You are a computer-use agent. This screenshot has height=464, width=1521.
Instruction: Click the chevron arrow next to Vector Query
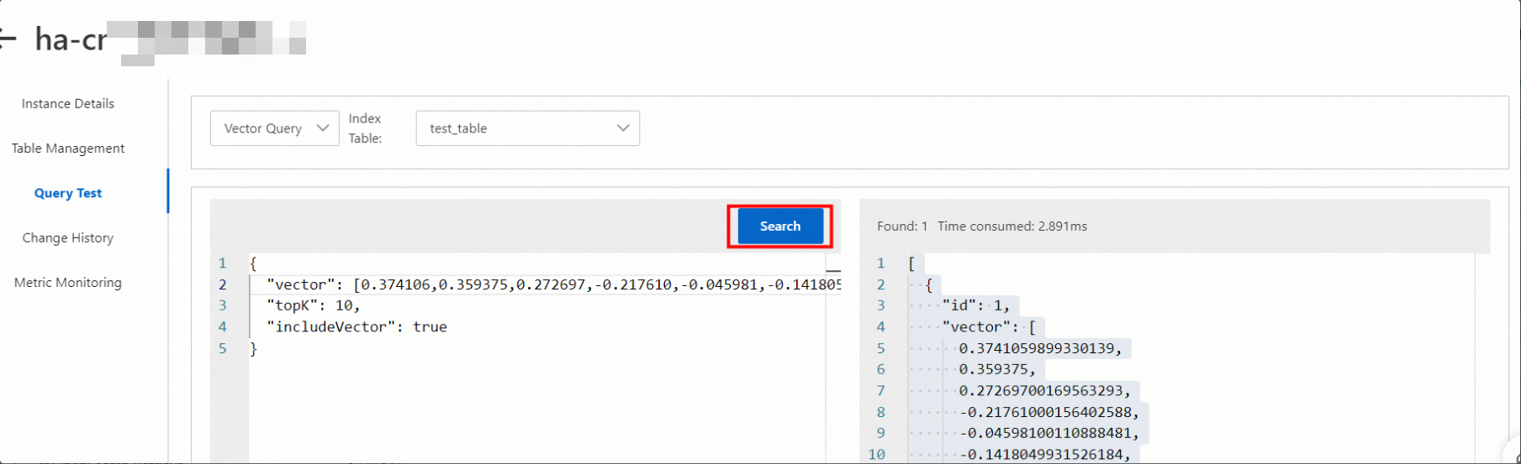click(323, 128)
